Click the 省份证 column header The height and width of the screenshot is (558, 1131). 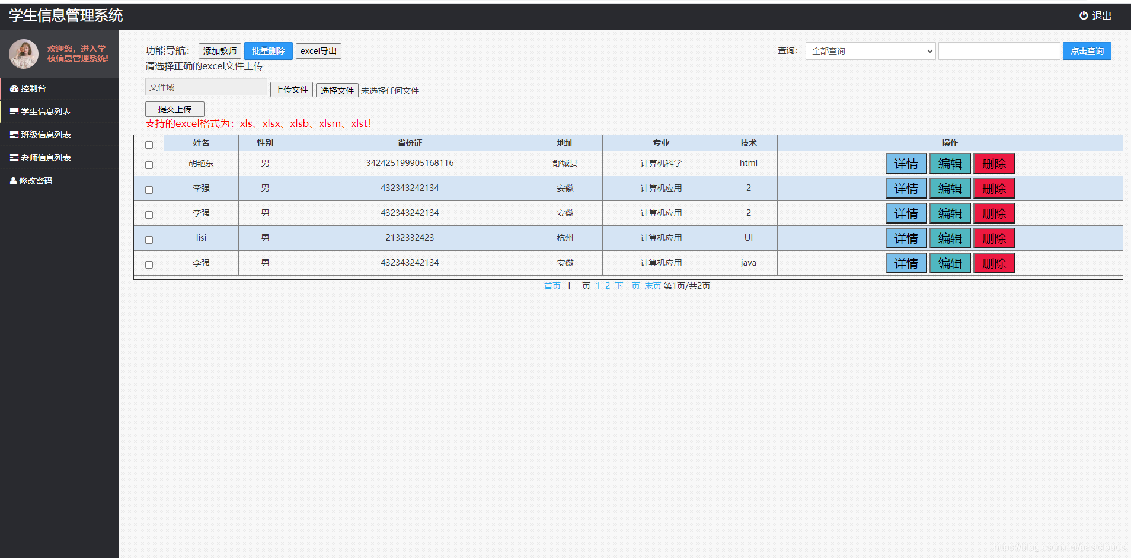[410, 143]
